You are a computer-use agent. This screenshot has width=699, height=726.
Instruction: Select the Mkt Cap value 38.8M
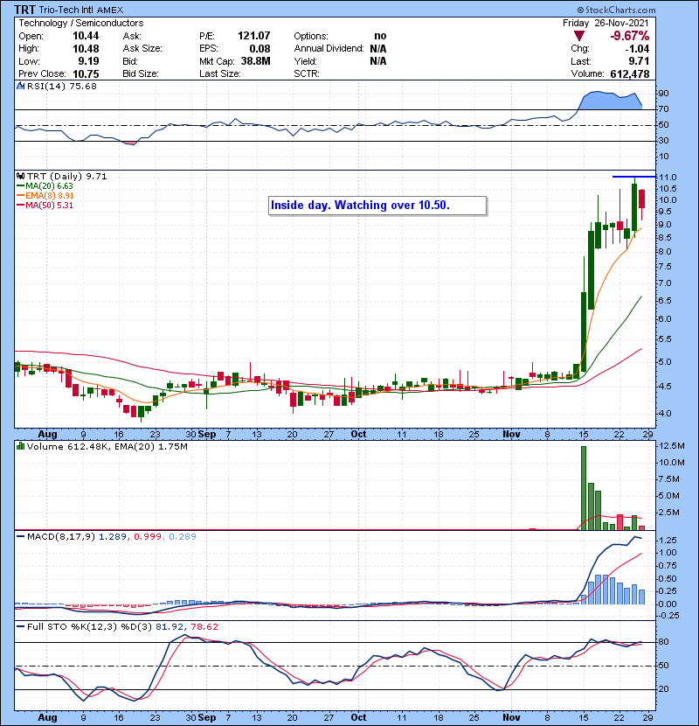tap(255, 61)
